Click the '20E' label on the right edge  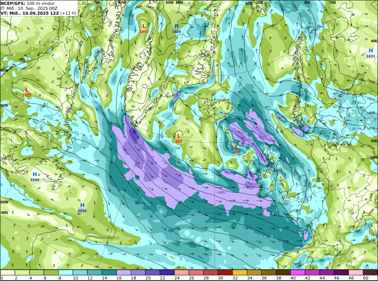[374, 141]
